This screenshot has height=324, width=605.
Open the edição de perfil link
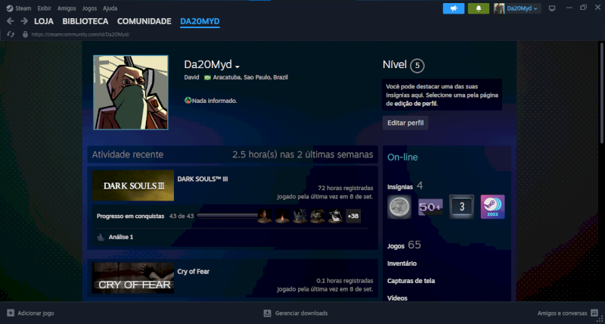416,104
